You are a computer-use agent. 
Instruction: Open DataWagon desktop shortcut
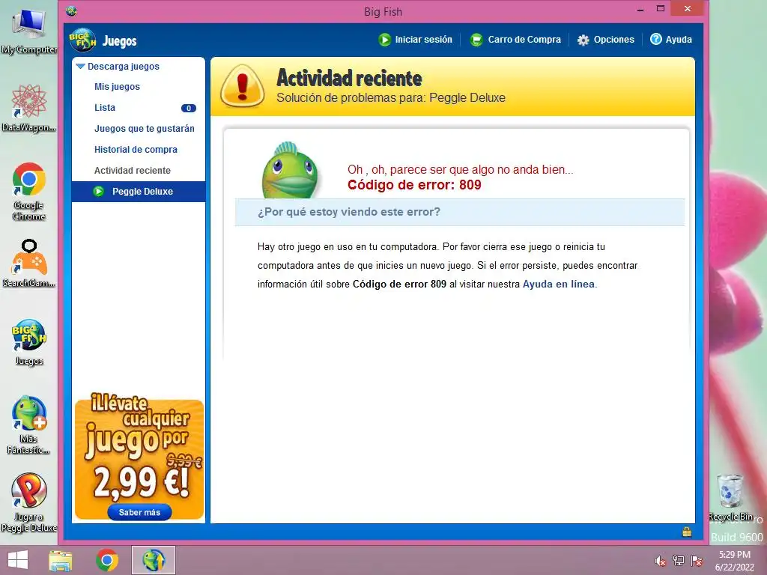[x=29, y=108]
